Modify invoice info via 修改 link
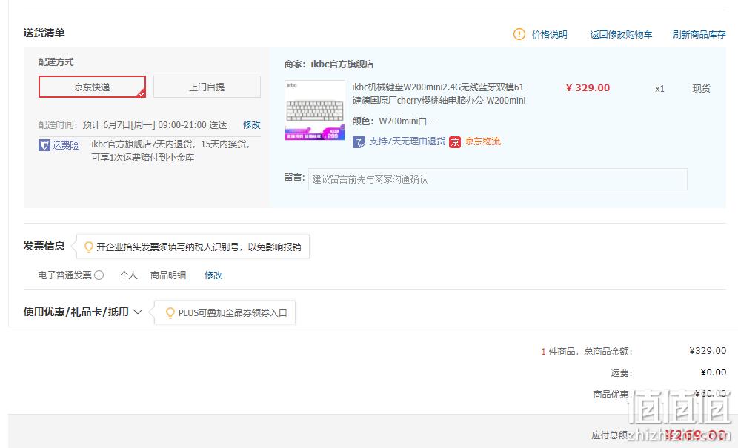This screenshot has width=738, height=448. click(213, 275)
